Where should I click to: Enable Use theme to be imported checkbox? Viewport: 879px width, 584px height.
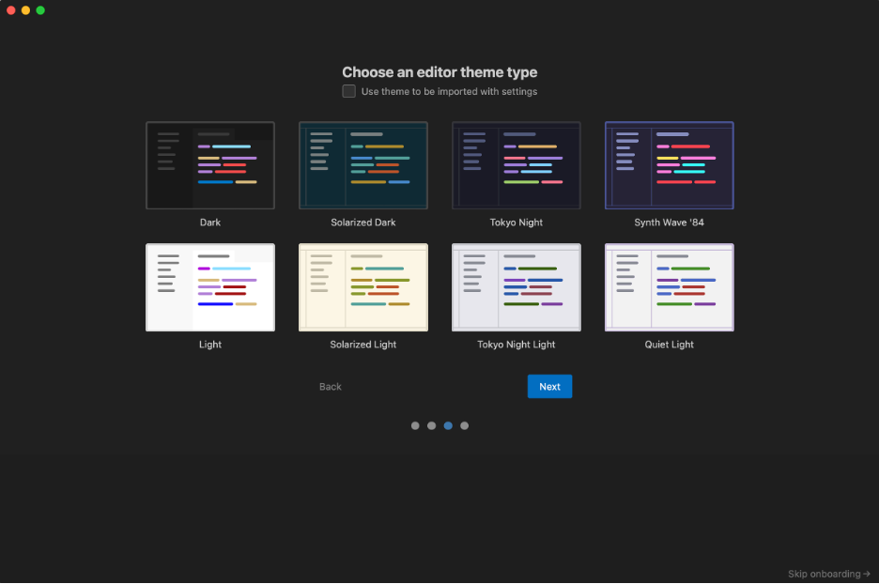[348, 91]
